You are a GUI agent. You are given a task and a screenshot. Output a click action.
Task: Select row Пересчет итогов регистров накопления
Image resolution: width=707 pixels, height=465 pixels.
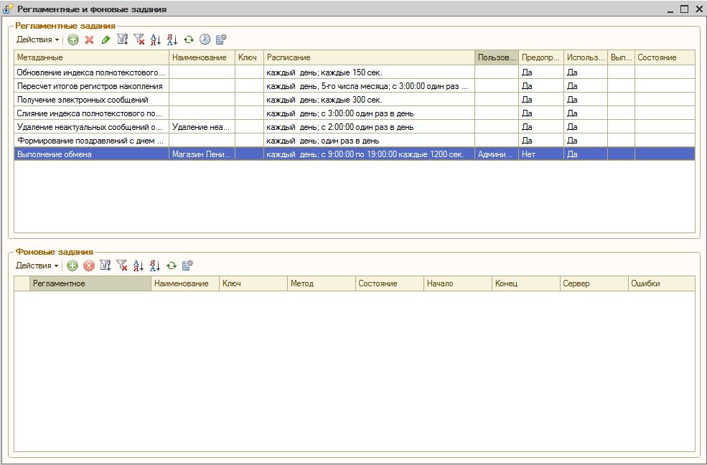click(x=355, y=86)
